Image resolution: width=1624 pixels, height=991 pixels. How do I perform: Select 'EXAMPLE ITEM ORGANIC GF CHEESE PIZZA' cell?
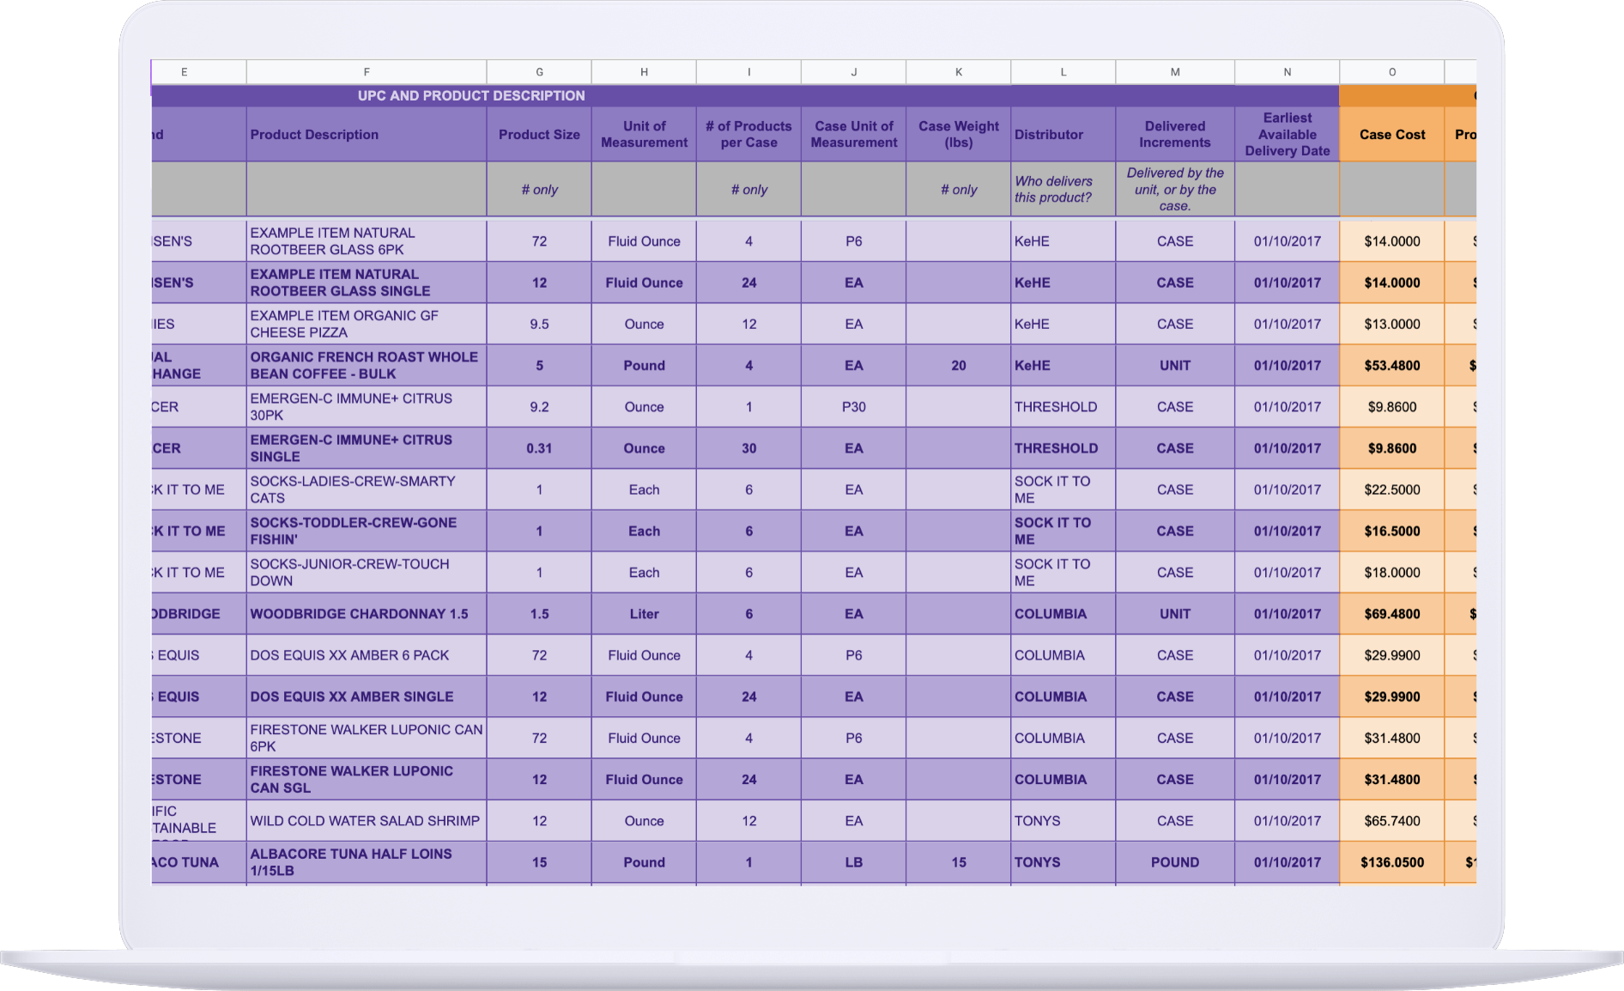click(x=367, y=324)
